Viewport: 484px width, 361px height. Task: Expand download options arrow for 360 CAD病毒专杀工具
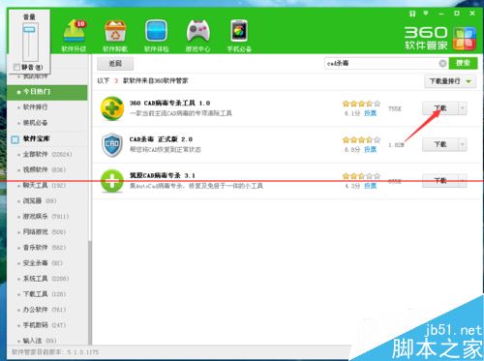(x=463, y=108)
